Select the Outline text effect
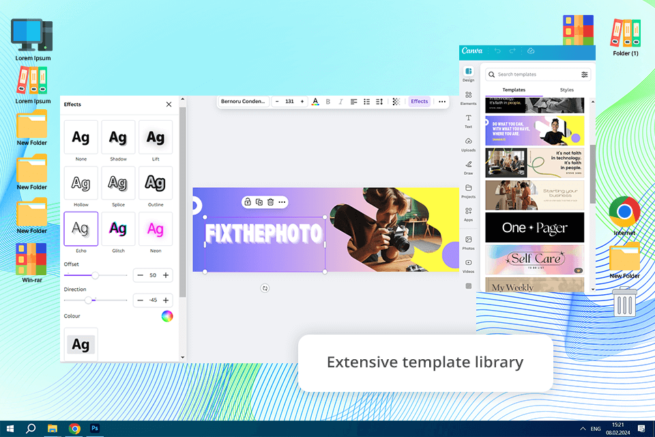 (156, 183)
